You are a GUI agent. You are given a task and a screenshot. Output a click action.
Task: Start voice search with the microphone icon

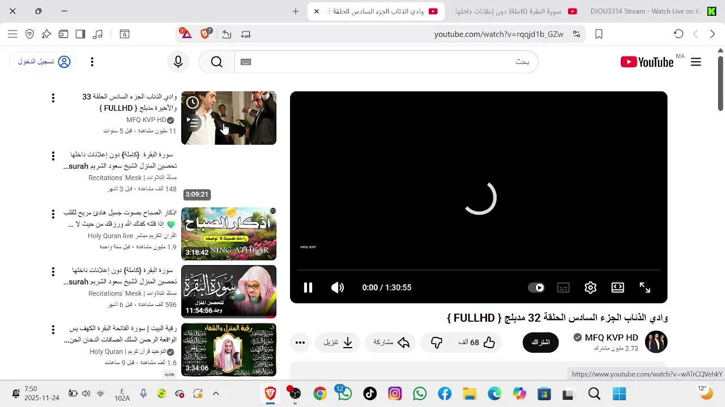click(x=178, y=62)
